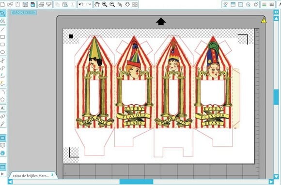Select the Arc tool

point(2,92)
